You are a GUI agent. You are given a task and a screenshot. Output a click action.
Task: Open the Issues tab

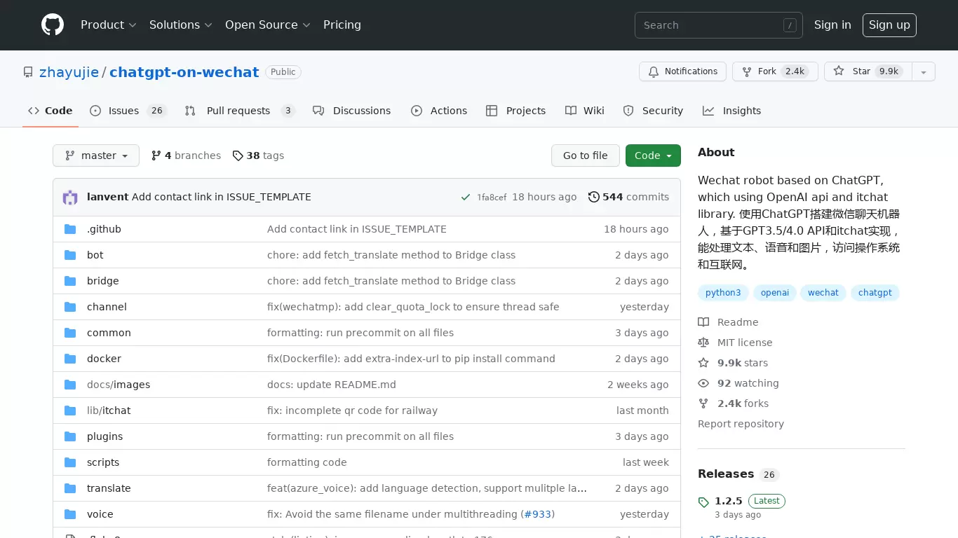tap(128, 111)
